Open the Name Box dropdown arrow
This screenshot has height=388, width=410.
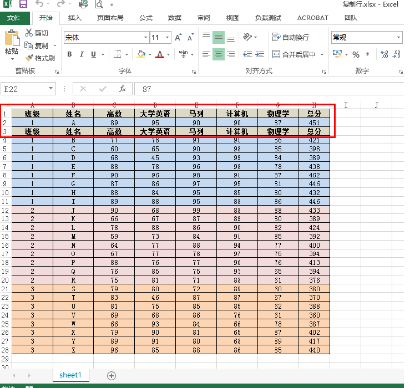point(50,89)
